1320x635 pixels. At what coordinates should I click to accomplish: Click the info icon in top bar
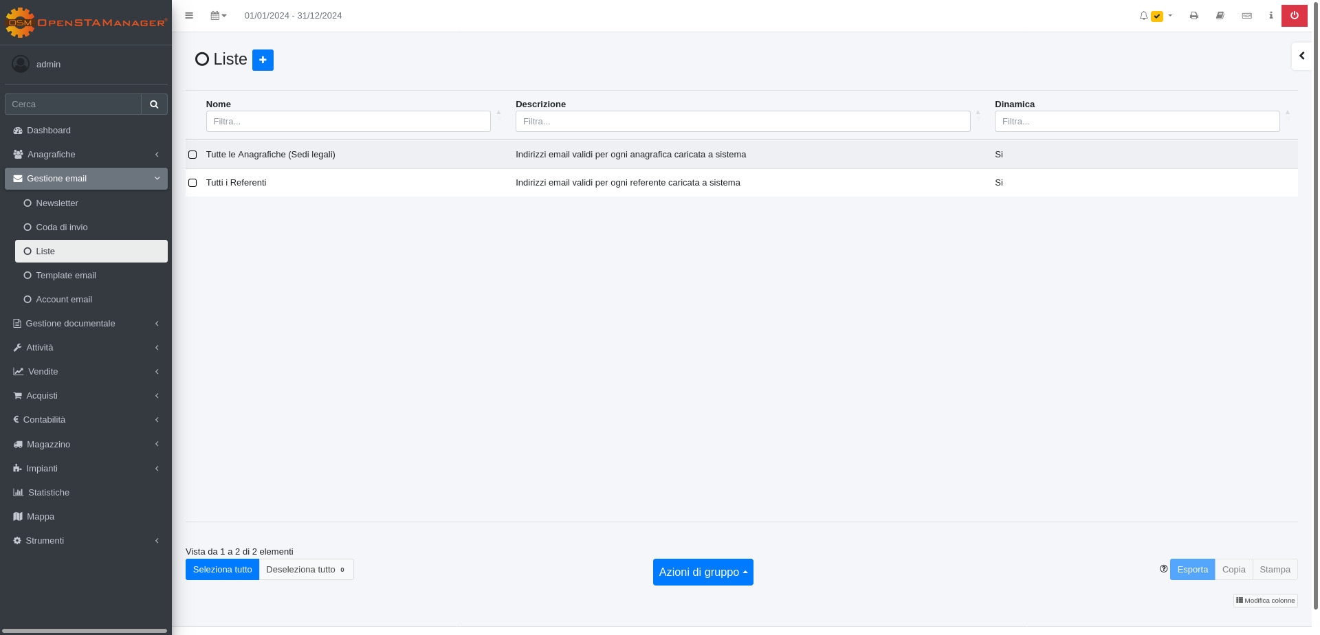pos(1270,16)
